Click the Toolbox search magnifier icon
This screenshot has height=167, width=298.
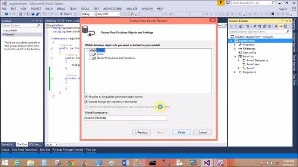pos(38,26)
